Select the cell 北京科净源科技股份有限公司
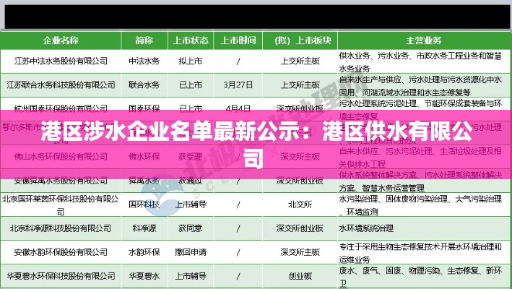The width and height of the screenshot is (512, 289). (x=61, y=228)
